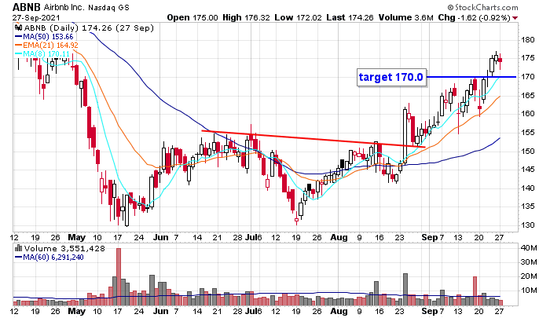Click the Jul label on the volume panel axis
Screen dimensions: 550x318
pos(250,311)
